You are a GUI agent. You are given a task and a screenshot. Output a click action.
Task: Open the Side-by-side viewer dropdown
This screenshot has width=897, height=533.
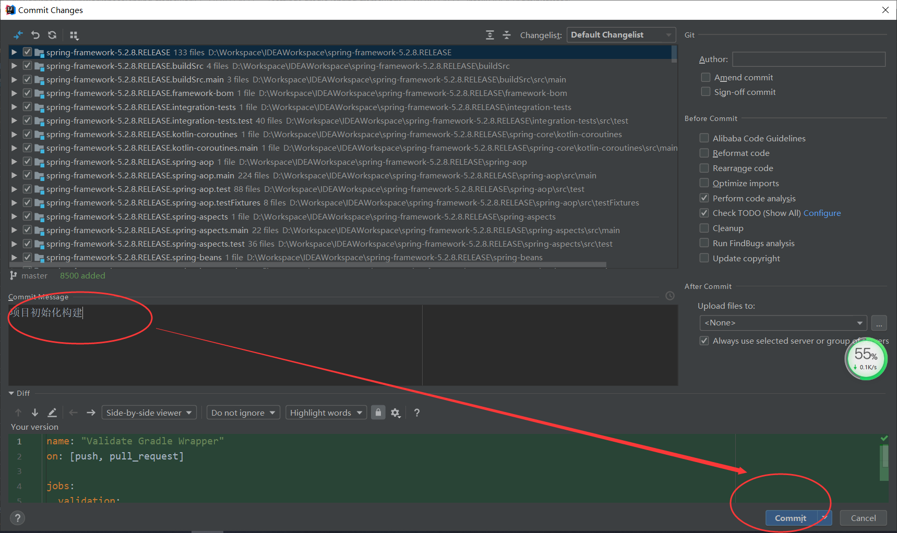[149, 412]
